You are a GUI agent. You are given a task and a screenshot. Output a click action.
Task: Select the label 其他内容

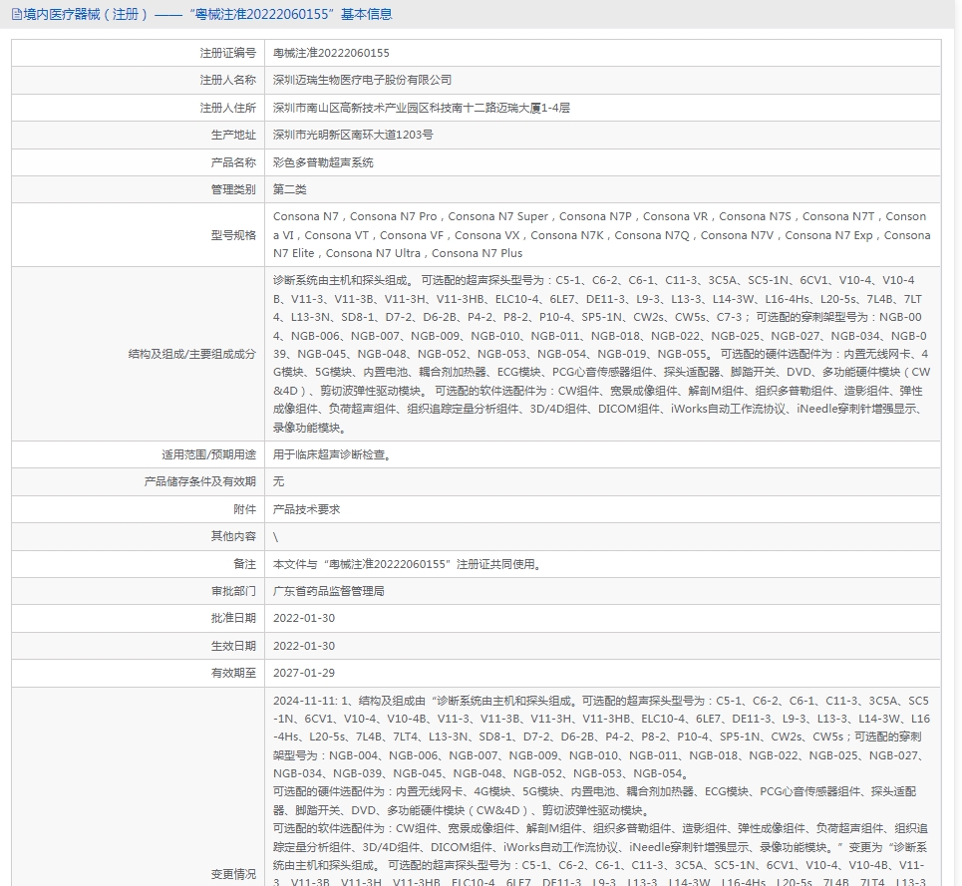(233, 536)
